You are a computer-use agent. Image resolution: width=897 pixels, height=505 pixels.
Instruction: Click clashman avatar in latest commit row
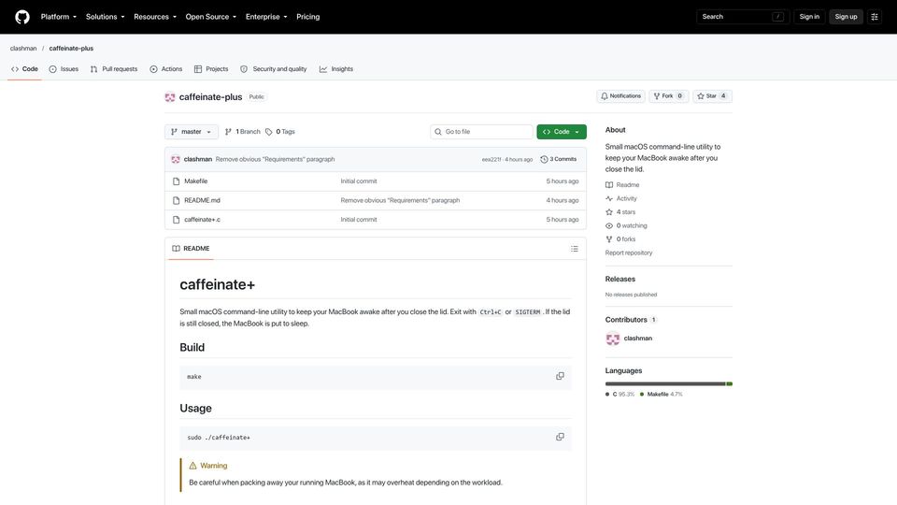pyautogui.click(x=176, y=159)
